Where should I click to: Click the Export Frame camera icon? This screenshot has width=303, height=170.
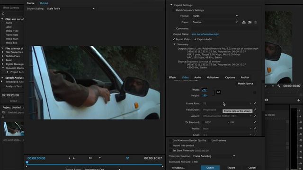pos(267,100)
